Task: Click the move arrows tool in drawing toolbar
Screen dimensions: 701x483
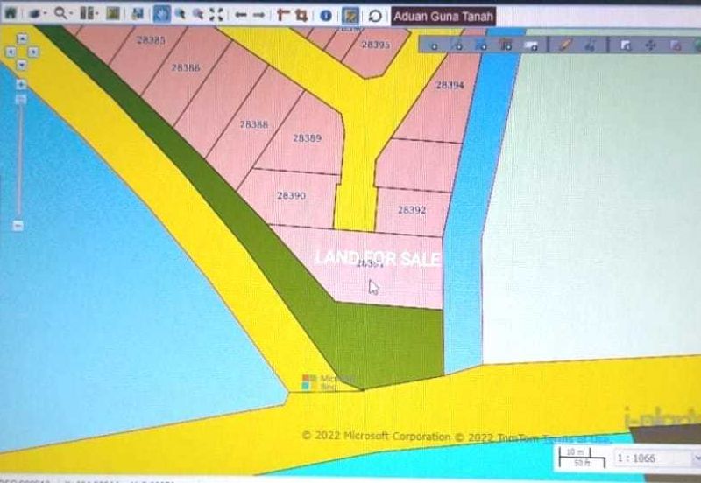Action: [x=650, y=45]
